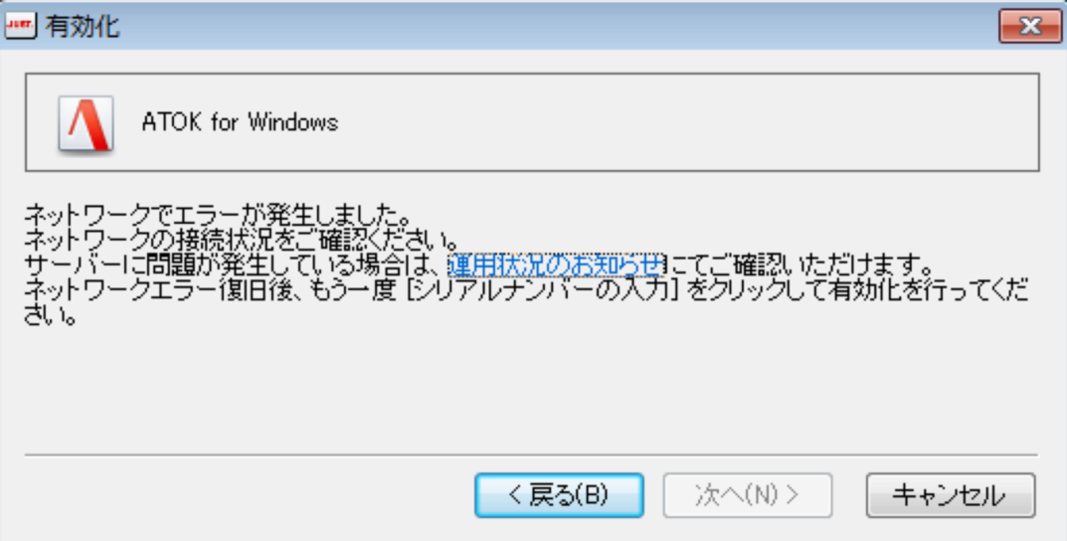Click the horizontal separator above the buttons
This screenshot has height=541, width=1067.
click(x=532, y=454)
